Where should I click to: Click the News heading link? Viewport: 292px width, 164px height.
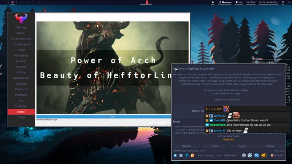[177, 121]
